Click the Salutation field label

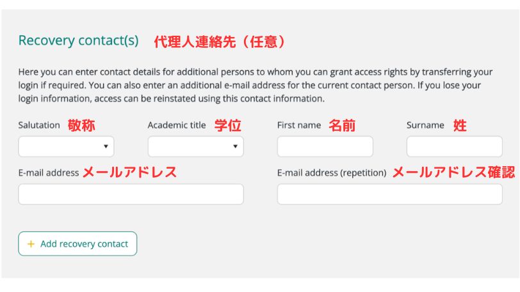[x=39, y=125]
